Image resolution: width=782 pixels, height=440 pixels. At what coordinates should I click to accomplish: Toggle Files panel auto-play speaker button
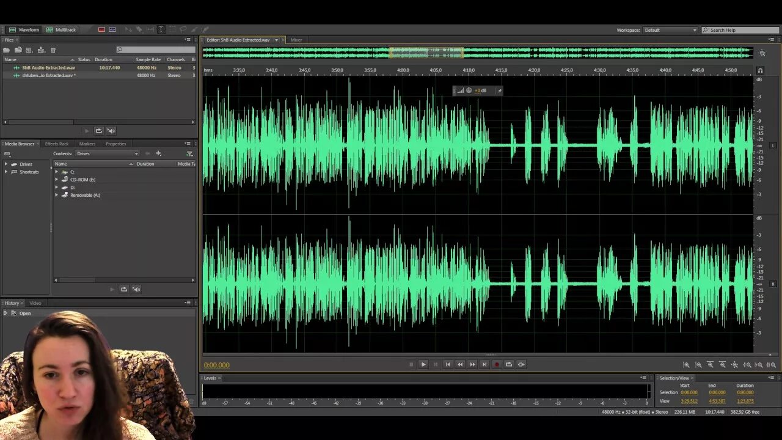(111, 131)
